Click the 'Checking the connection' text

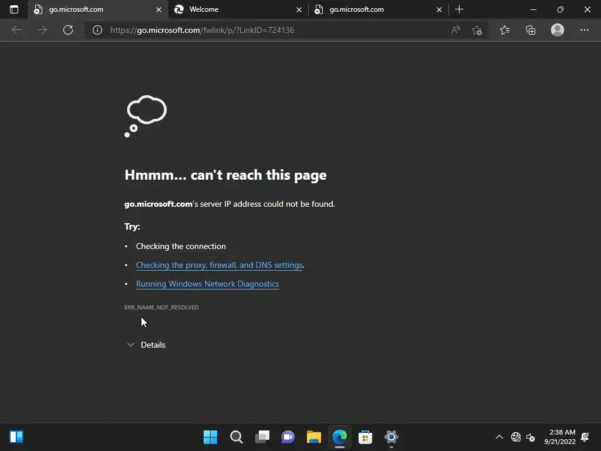[x=181, y=246]
